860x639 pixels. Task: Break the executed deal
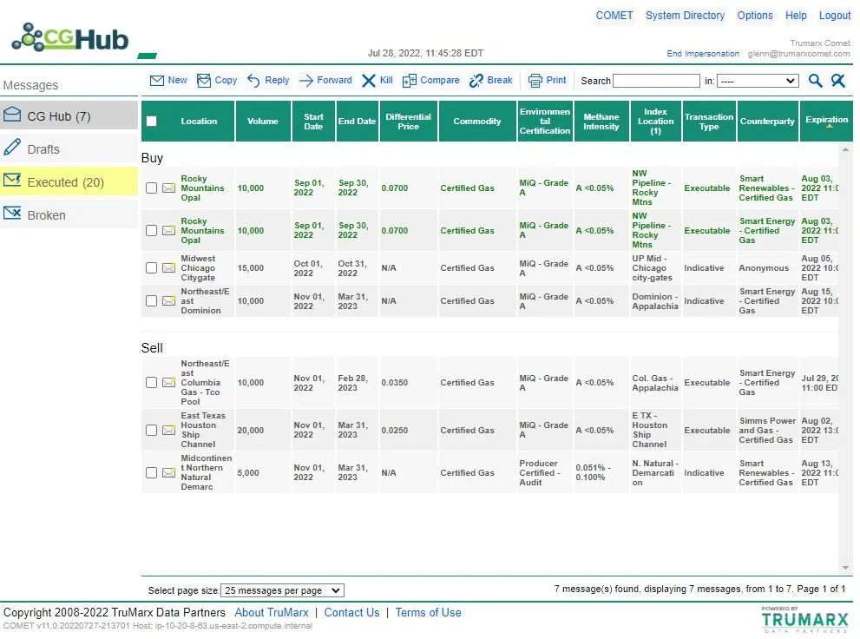[491, 80]
